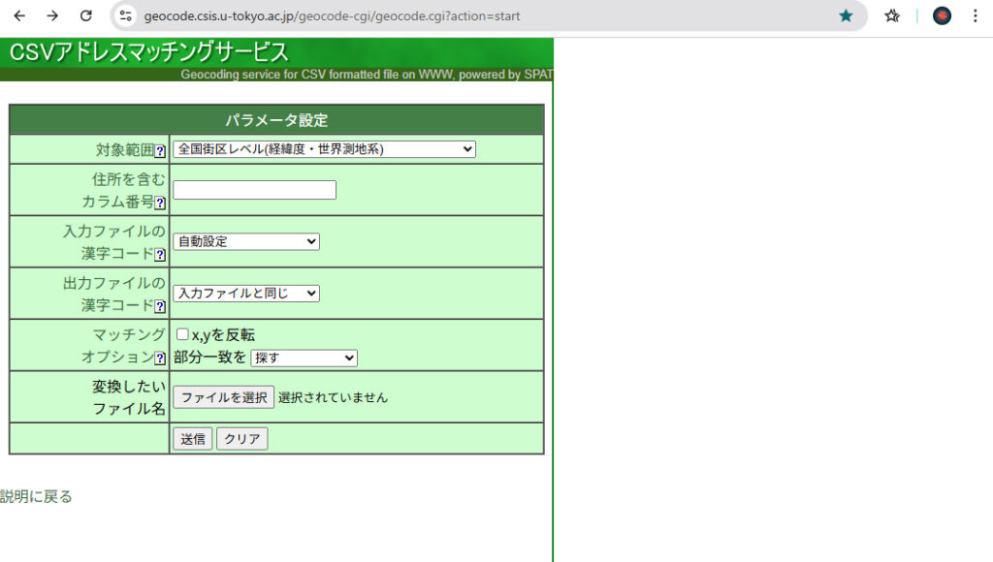Image resolution: width=993 pixels, height=562 pixels.
Task: Click the browser forward arrow
Action: tap(52, 16)
